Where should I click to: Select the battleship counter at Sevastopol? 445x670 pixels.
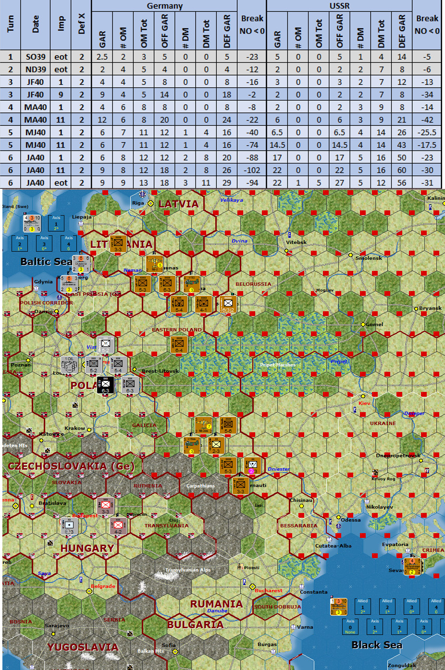click(x=412, y=566)
